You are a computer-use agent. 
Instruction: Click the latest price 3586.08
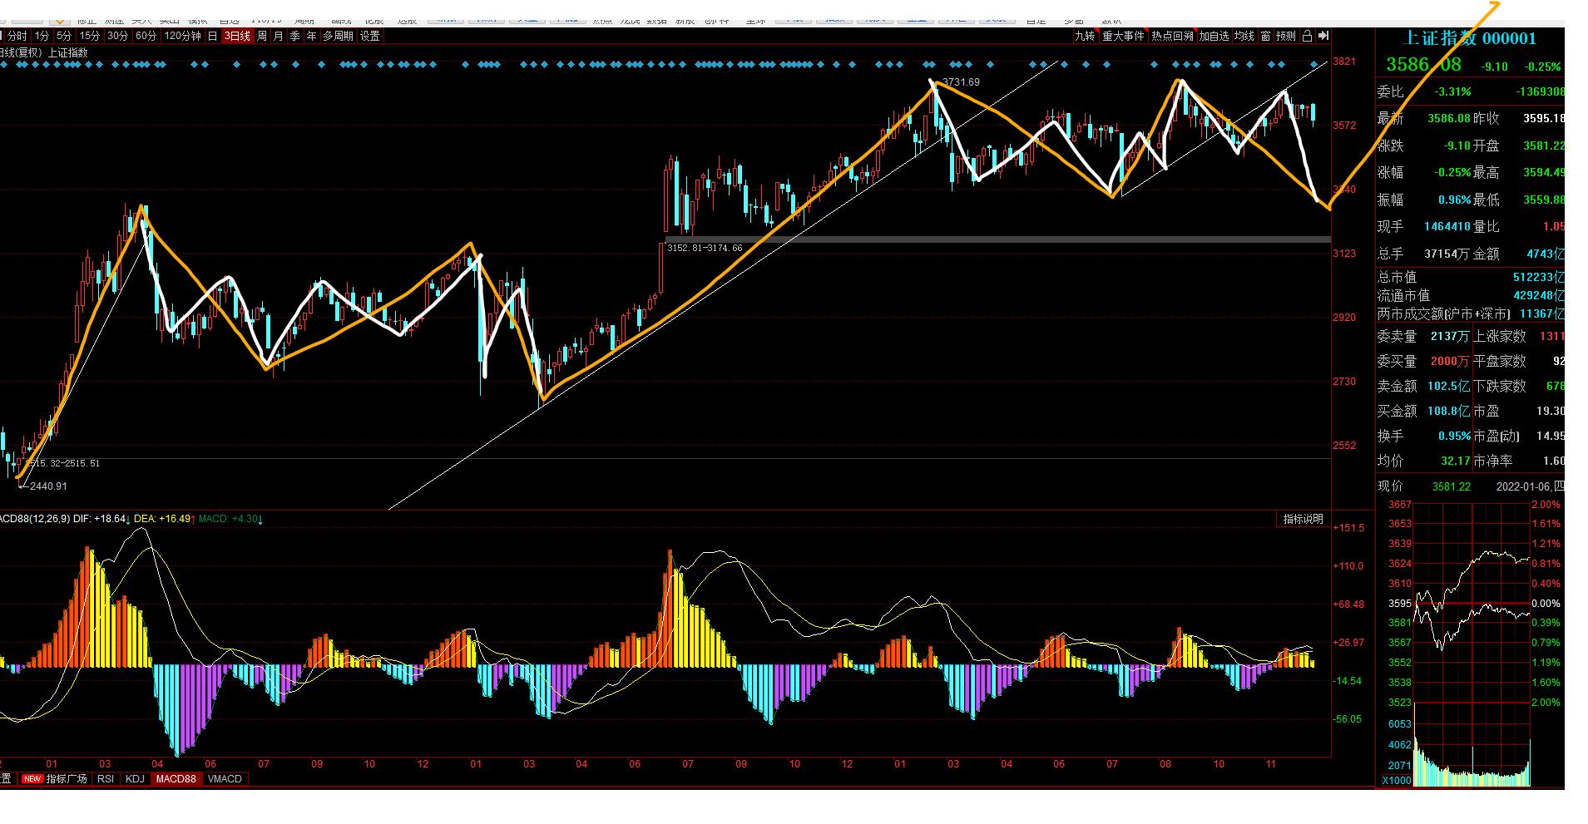pos(1423,65)
